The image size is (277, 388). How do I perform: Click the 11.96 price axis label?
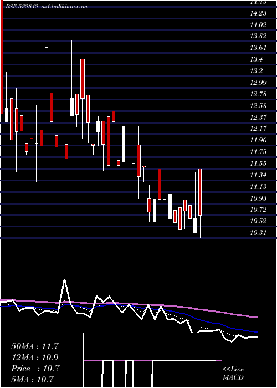(258, 140)
